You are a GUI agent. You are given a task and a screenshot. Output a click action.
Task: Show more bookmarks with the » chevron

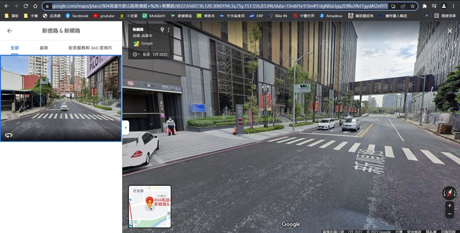[427, 16]
